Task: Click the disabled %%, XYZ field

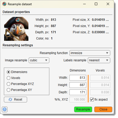Action: (78, 100)
